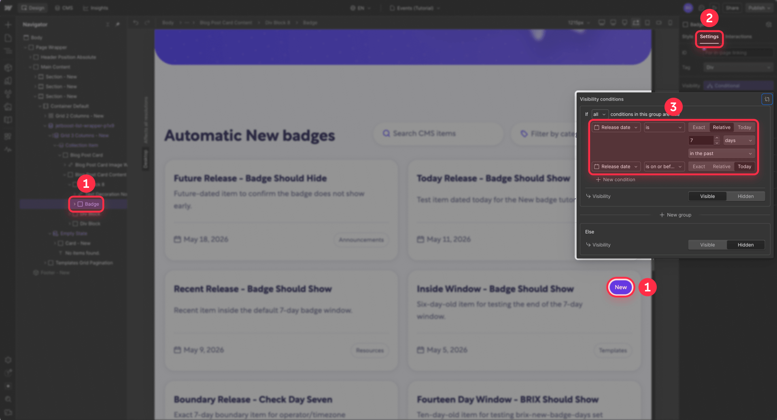Open the Add elements panel plus icon
The image size is (777, 420).
pos(8,25)
